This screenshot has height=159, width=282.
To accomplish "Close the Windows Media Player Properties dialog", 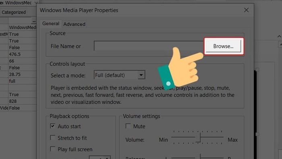I will pos(246,10).
